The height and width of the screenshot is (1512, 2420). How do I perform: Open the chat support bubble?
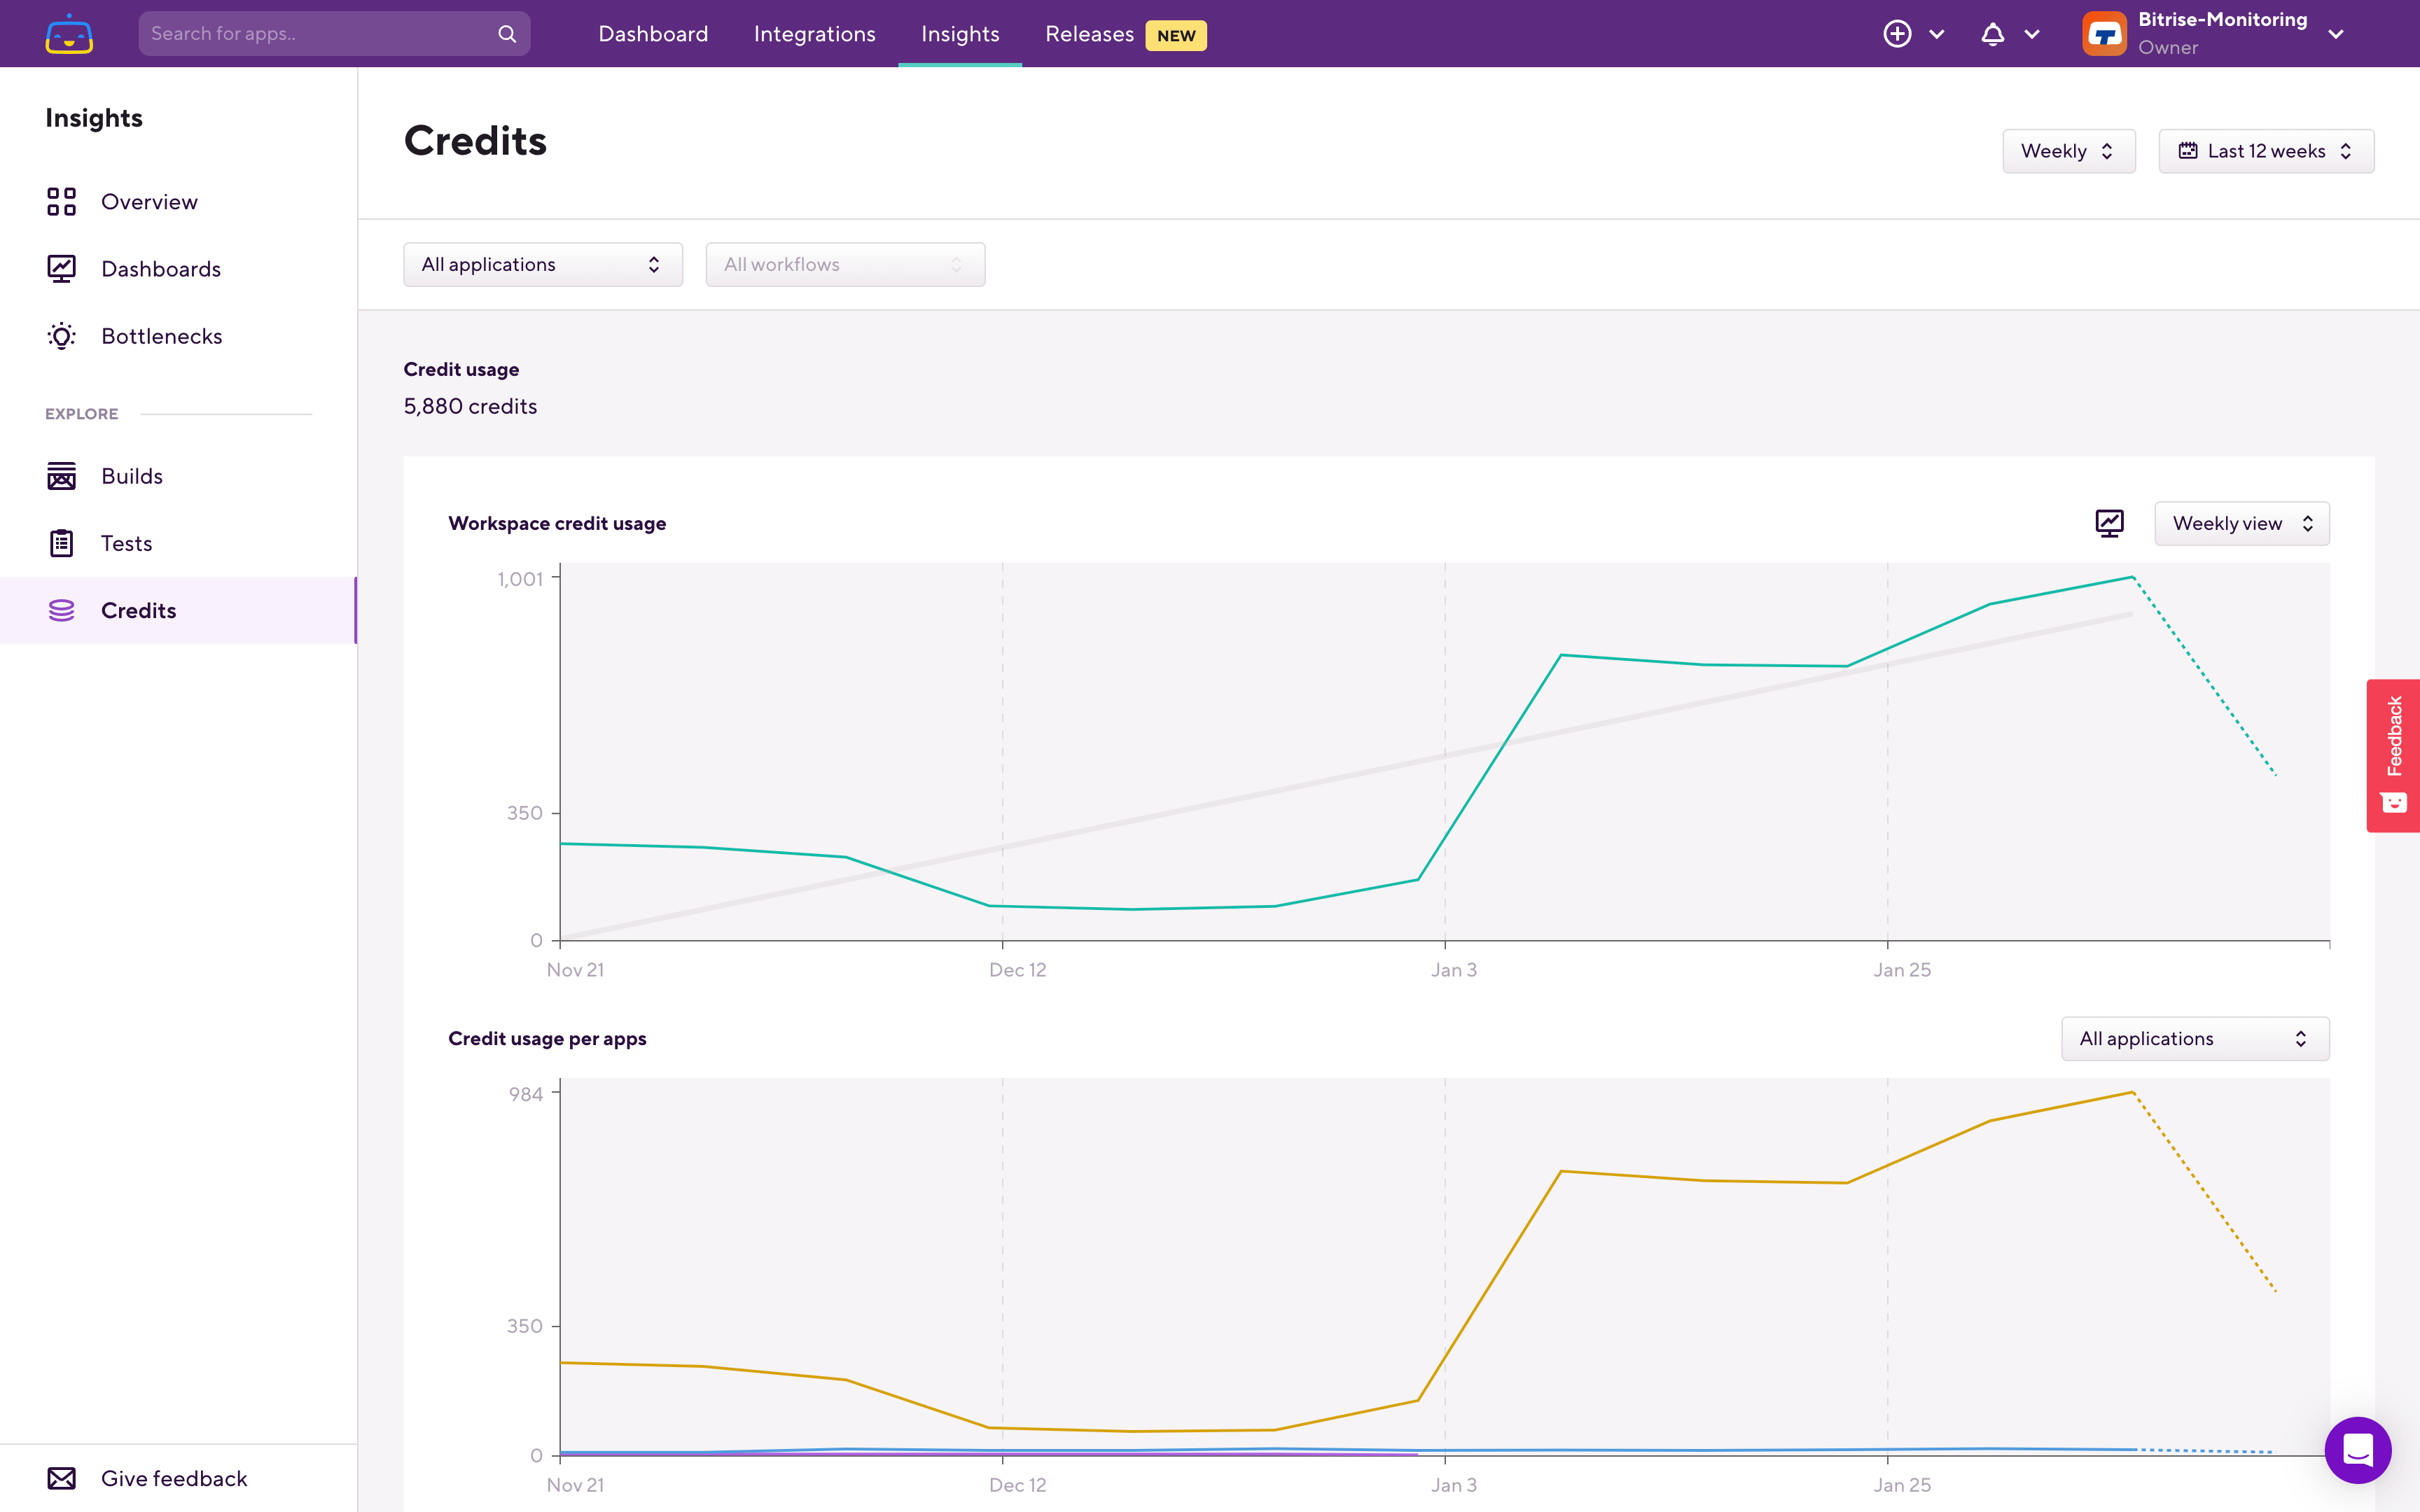2357,1449
